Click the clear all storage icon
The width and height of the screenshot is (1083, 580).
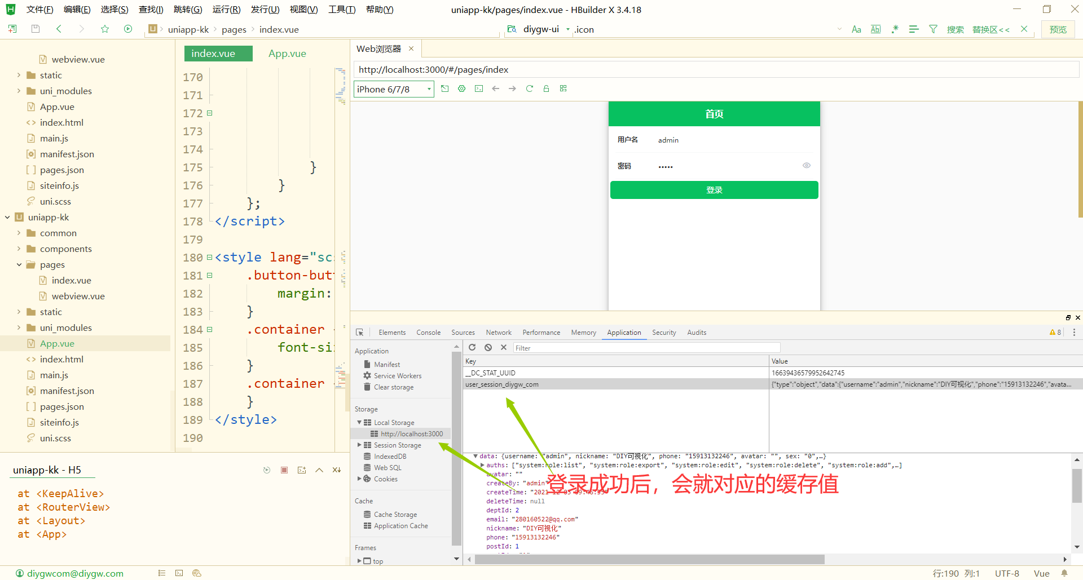click(x=488, y=347)
